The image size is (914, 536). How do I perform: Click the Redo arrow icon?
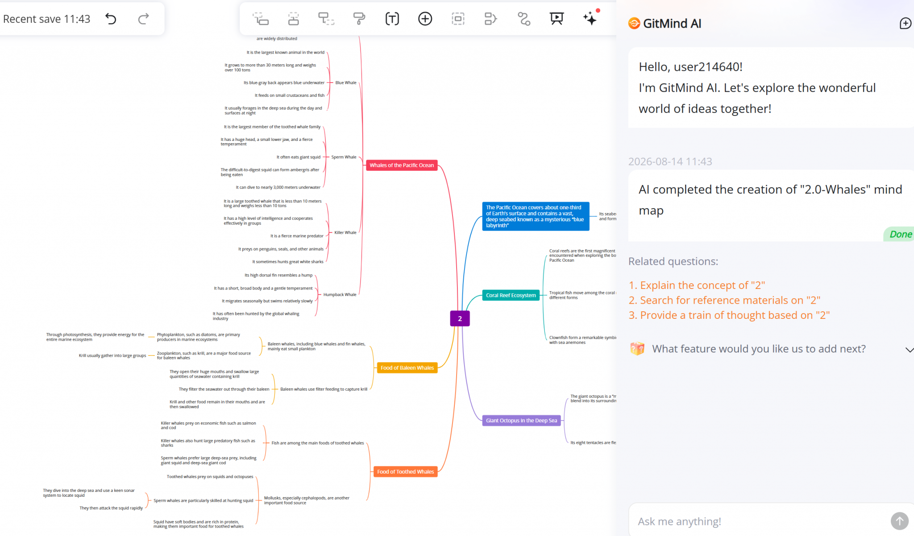143,19
